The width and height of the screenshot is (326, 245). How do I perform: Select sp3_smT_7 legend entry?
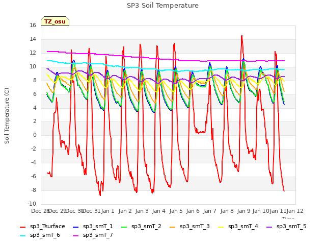pyautogui.click(x=93, y=235)
